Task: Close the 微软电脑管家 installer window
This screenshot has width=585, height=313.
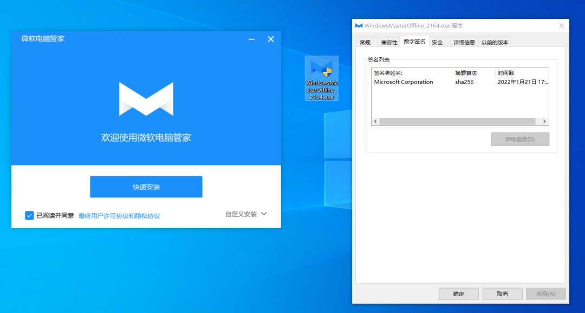Action: pos(271,39)
